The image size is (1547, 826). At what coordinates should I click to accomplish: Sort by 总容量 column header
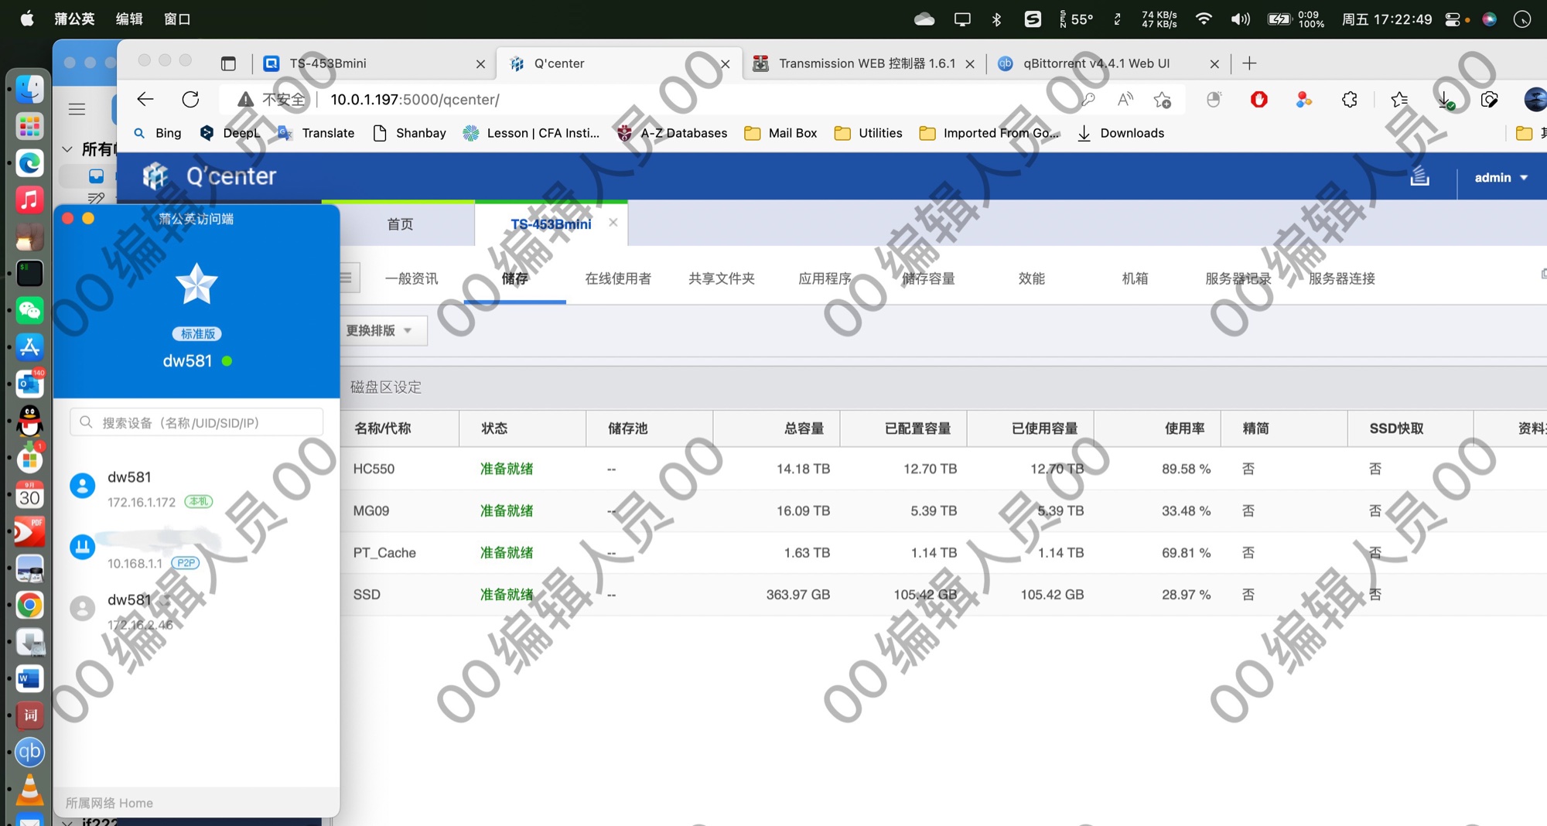pos(777,428)
